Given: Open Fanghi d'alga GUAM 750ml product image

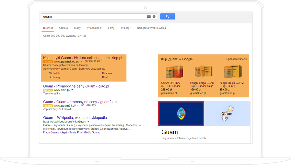Looking at the screenshot, I should tap(233, 72).
